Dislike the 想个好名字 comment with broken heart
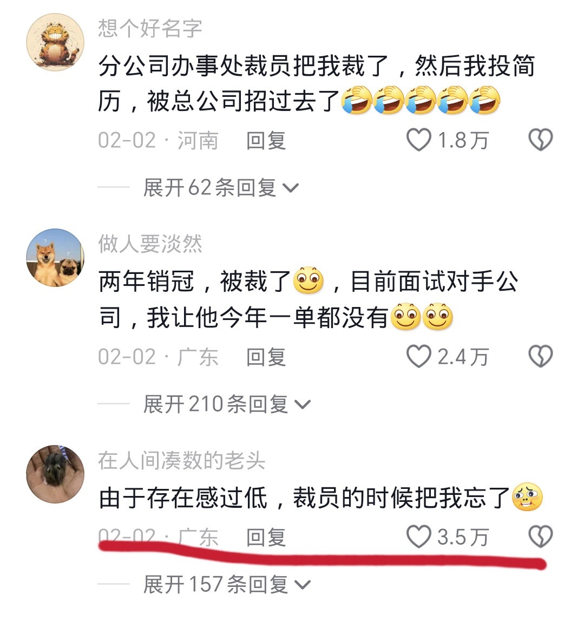The width and height of the screenshot is (584, 621). [x=541, y=140]
